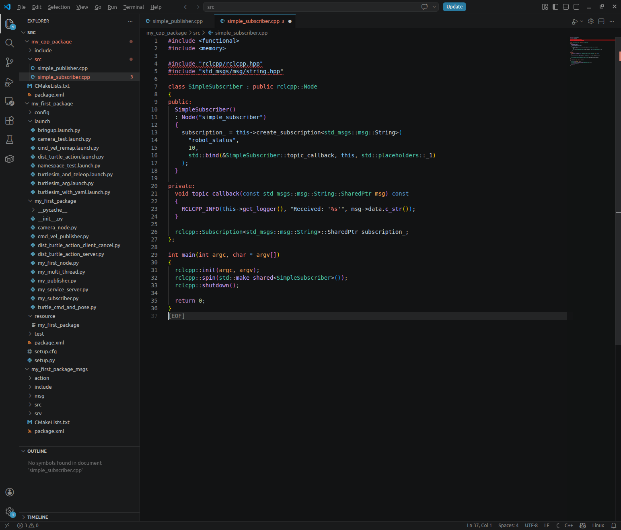This screenshot has width=621, height=530.
Task: Close the unsaved simple_subscriber.cpp tab dot
Action: (290, 21)
